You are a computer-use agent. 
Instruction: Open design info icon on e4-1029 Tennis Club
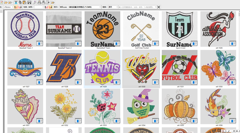[x=117, y=82]
